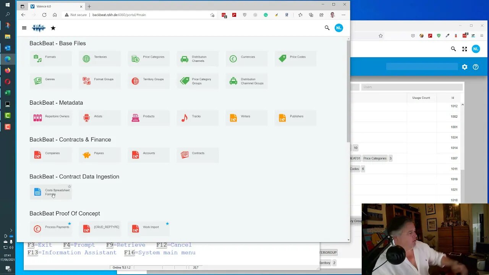Image resolution: width=489 pixels, height=275 pixels.
Task: Open the Costs Spreadsheet Formats tile
Action: click(50, 192)
